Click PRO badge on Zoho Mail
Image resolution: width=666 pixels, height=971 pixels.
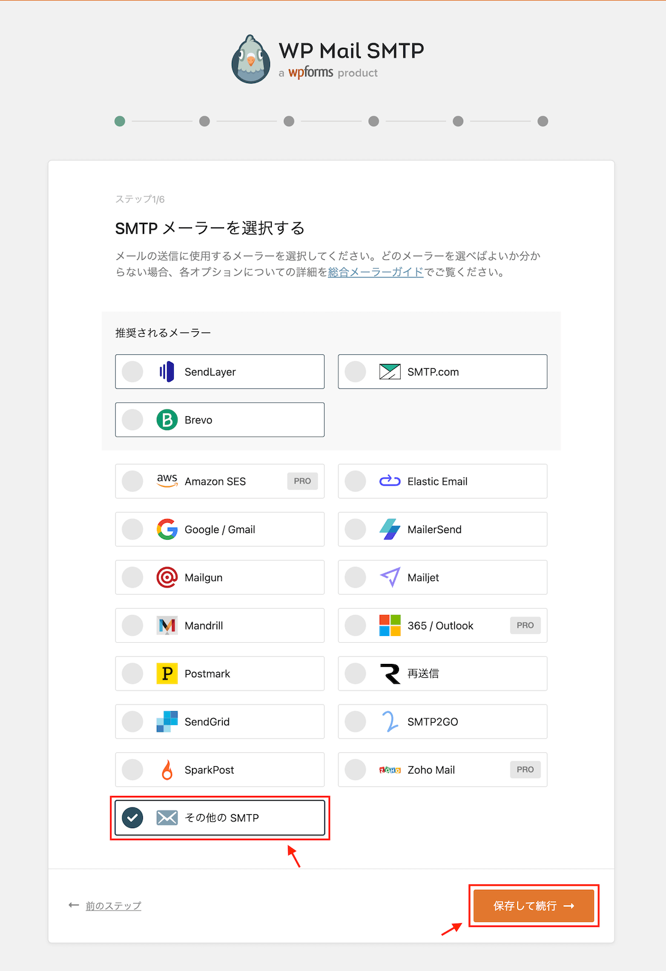[x=525, y=769]
